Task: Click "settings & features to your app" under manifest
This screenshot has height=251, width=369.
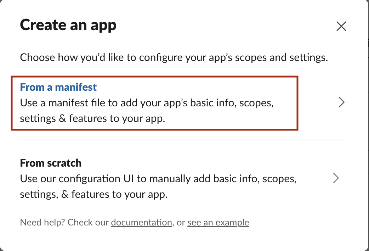Action: pyautogui.click(x=92, y=119)
